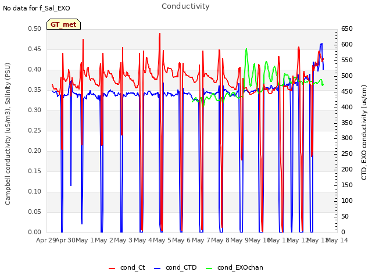Image resolution: width=372 pixels, height=279 pixels.
Task: Toggle the cond_EXOchan legend entry
Action: tap(234, 268)
